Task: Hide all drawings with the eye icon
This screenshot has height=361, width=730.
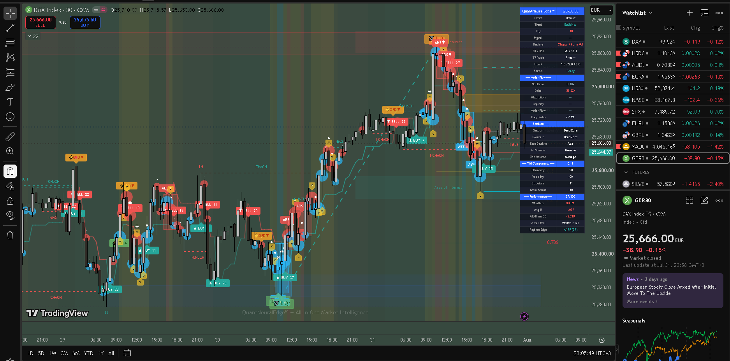Action: point(10,216)
